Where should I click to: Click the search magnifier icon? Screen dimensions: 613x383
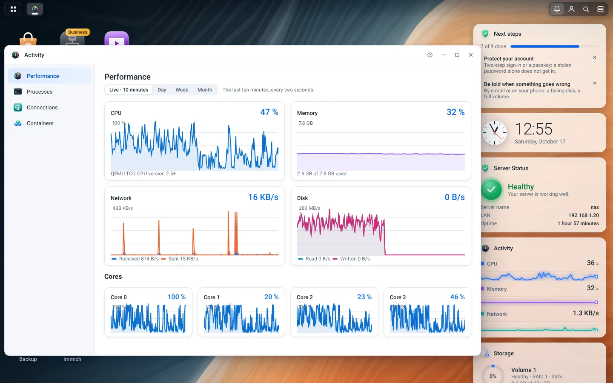coord(586,9)
